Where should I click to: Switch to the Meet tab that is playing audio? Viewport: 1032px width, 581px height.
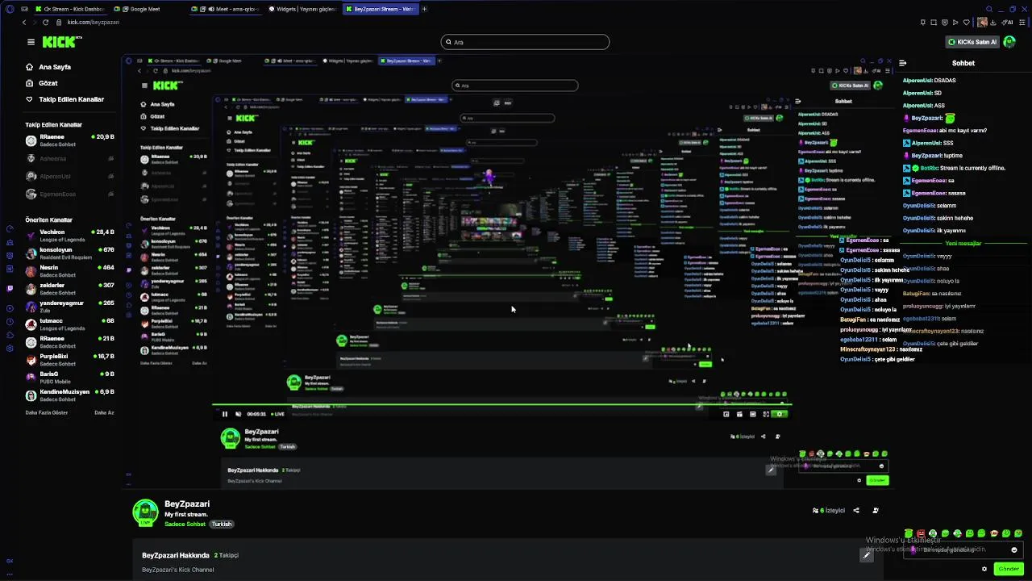pos(226,9)
